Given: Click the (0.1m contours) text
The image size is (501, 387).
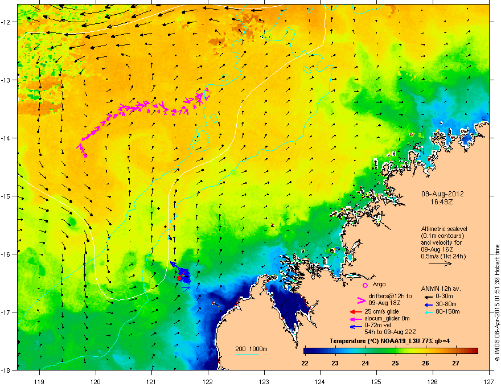Looking at the screenshot, I should (x=442, y=236).
